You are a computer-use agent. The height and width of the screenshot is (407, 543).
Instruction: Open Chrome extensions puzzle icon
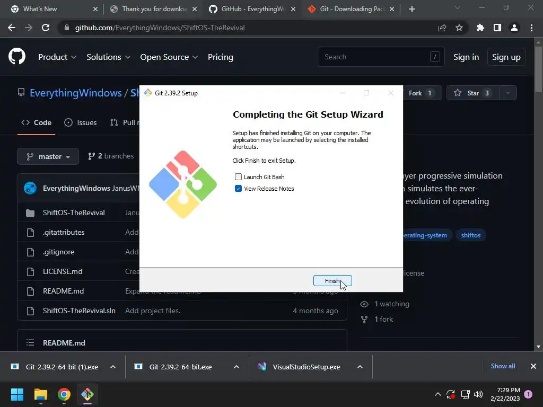(480, 28)
